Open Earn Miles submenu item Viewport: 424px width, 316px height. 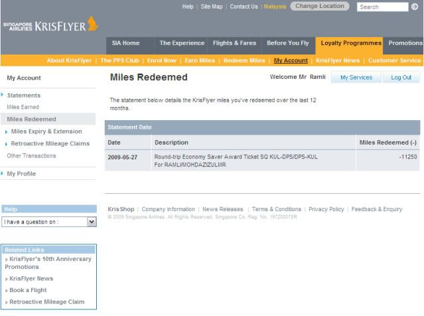click(200, 60)
